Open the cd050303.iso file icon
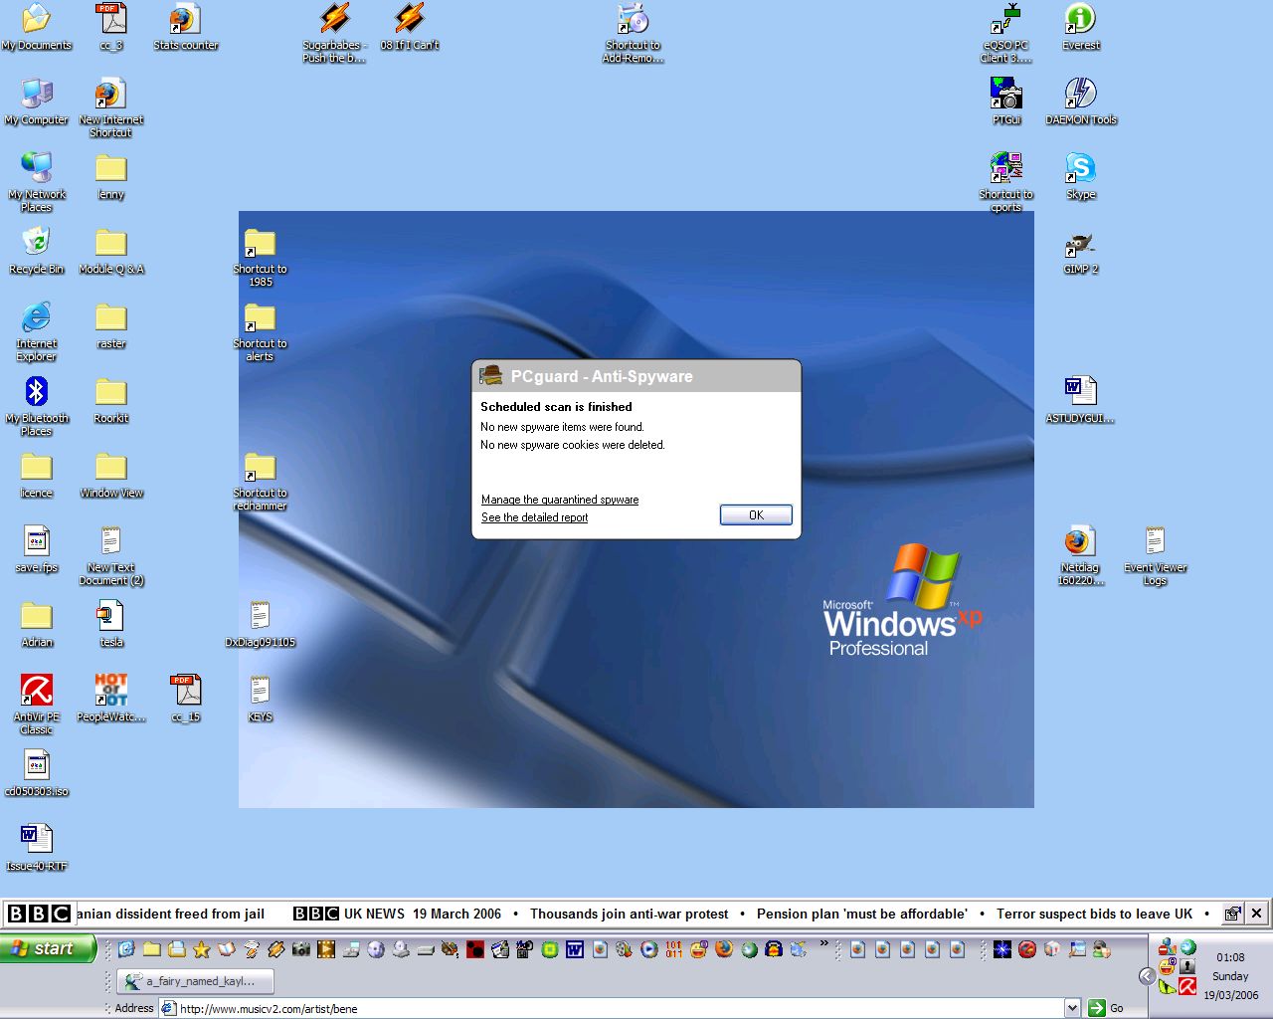This screenshot has width=1273, height=1019. [37, 774]
